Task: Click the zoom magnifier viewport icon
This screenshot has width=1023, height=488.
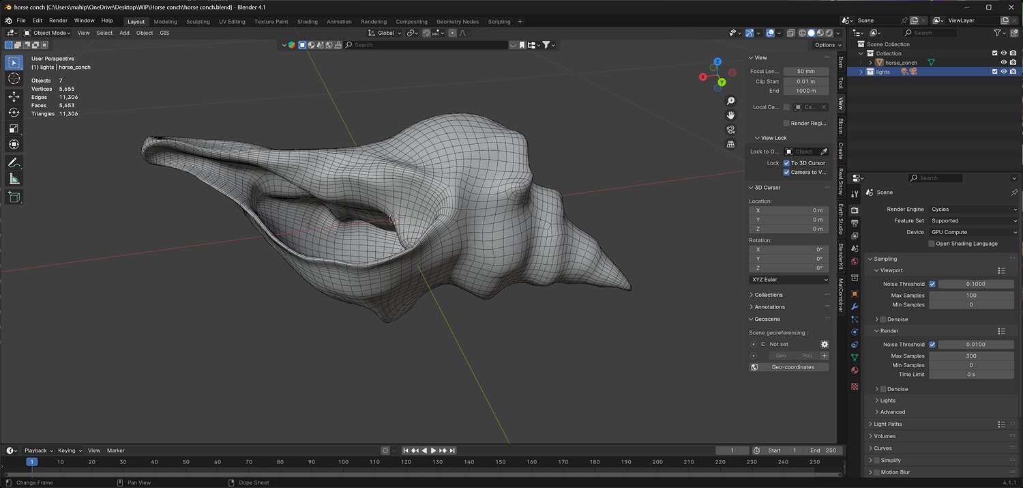Action: [730, 101]
